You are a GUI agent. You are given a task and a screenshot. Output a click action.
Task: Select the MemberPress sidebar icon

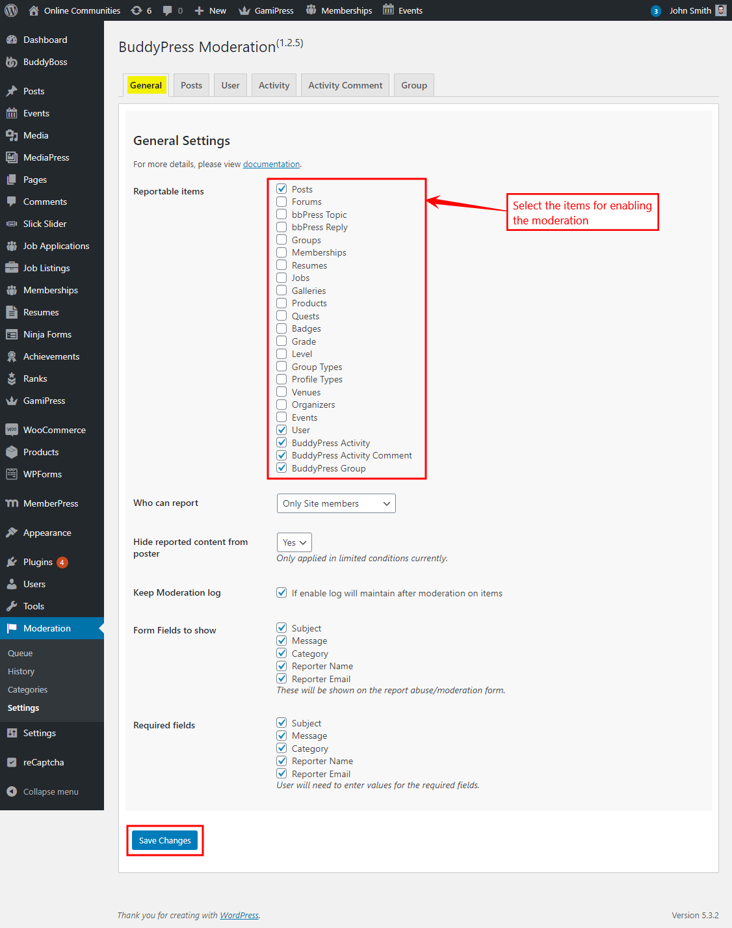(x=49, y=503)
